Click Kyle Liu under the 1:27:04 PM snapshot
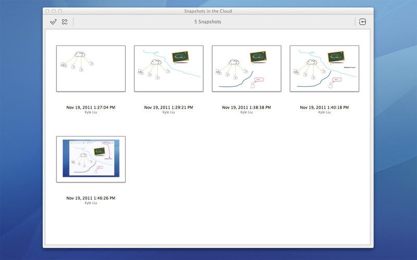 point(91,112)
